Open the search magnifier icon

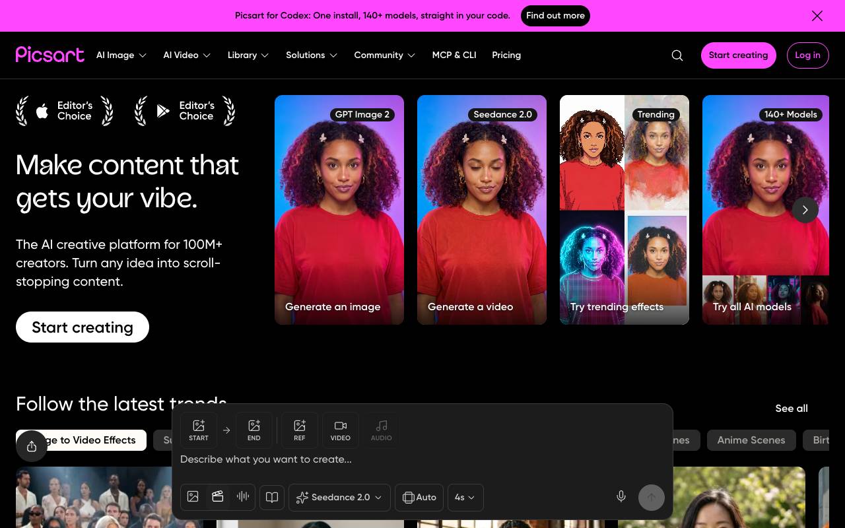tap(677, 55)
